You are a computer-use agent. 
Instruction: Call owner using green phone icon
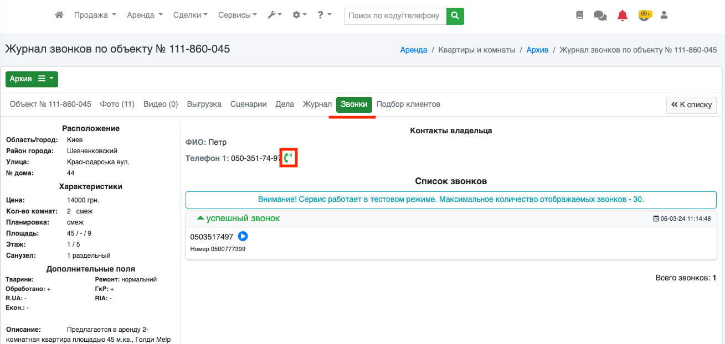(x=288, y=158)
